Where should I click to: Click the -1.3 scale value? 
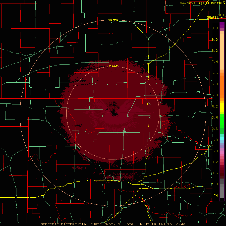tap(214, 184)
